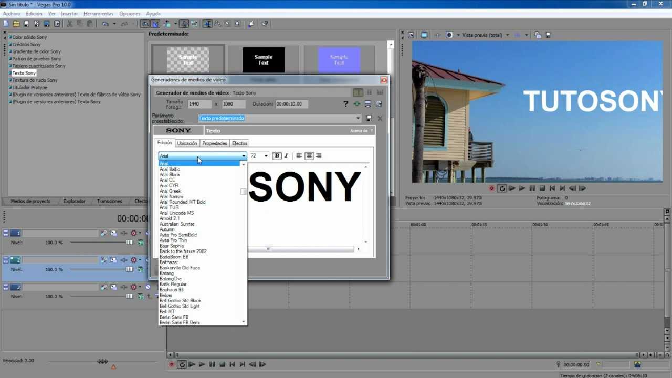Viewport: 672px width, 378px height.
Task: Select Bauhaus 93 font
Action: click(x=172, y=290)
